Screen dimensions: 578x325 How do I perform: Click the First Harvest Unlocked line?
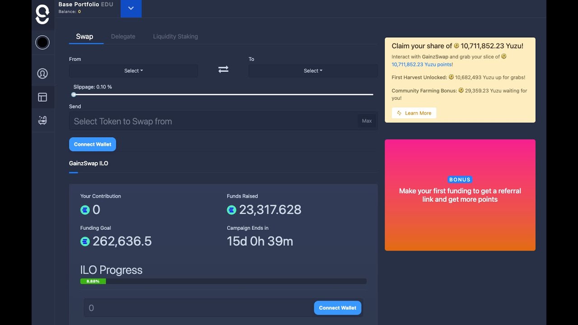tap(458, 78)
